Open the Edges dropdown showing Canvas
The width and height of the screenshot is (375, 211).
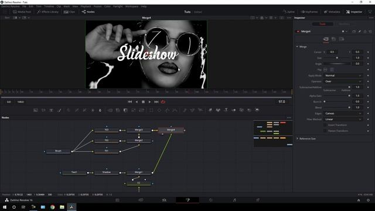(343, 113)
